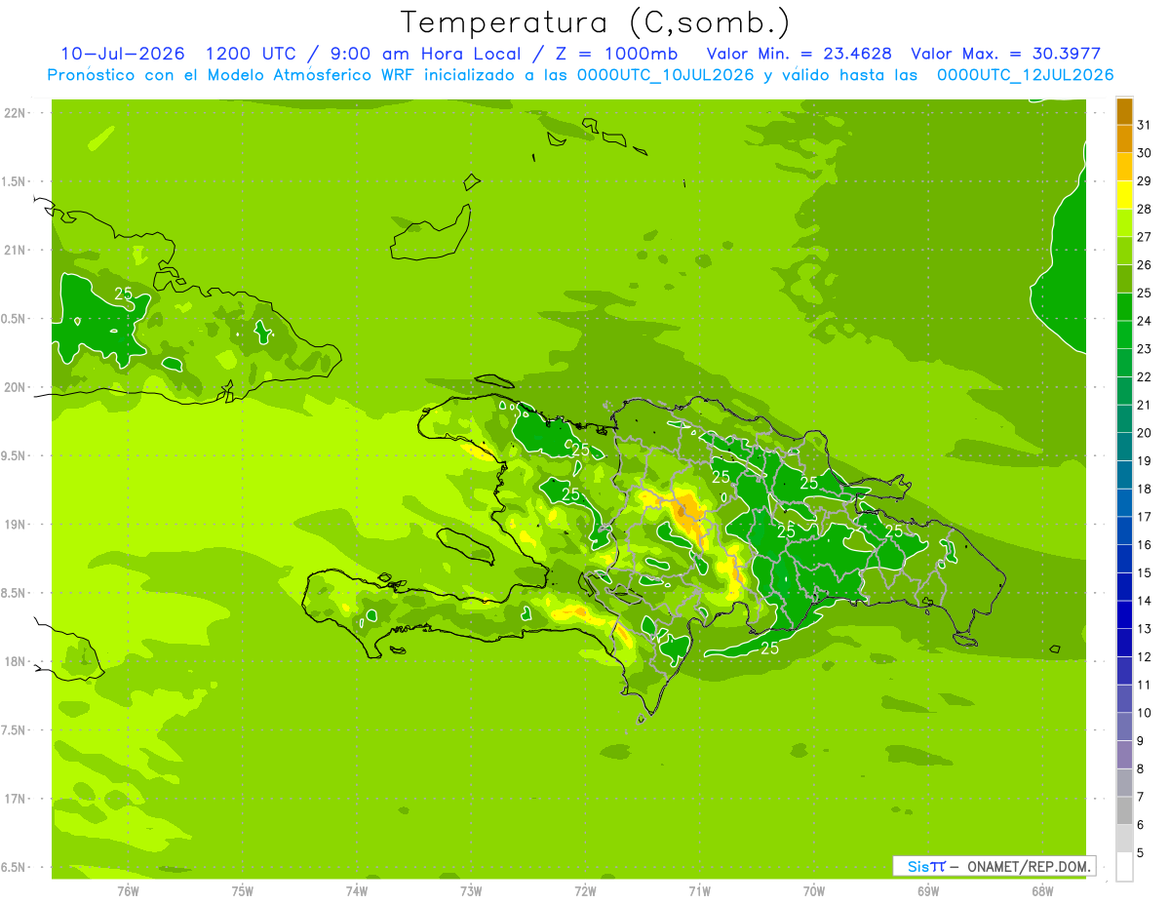The height and width of the screenshot is (904, 1170).
Task: Click the Temperatura (C,somb.) title
Action: point(596,21)
